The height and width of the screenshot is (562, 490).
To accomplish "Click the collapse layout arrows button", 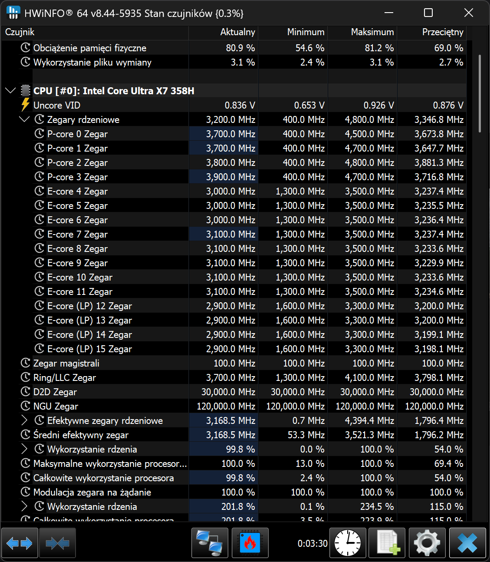I will tap(57, 543).
